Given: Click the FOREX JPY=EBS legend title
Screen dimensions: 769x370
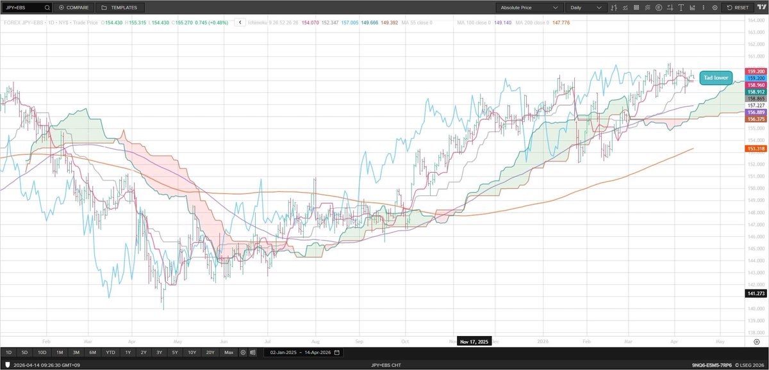Looking at the screenshot, I should click(x=24, y=22).
